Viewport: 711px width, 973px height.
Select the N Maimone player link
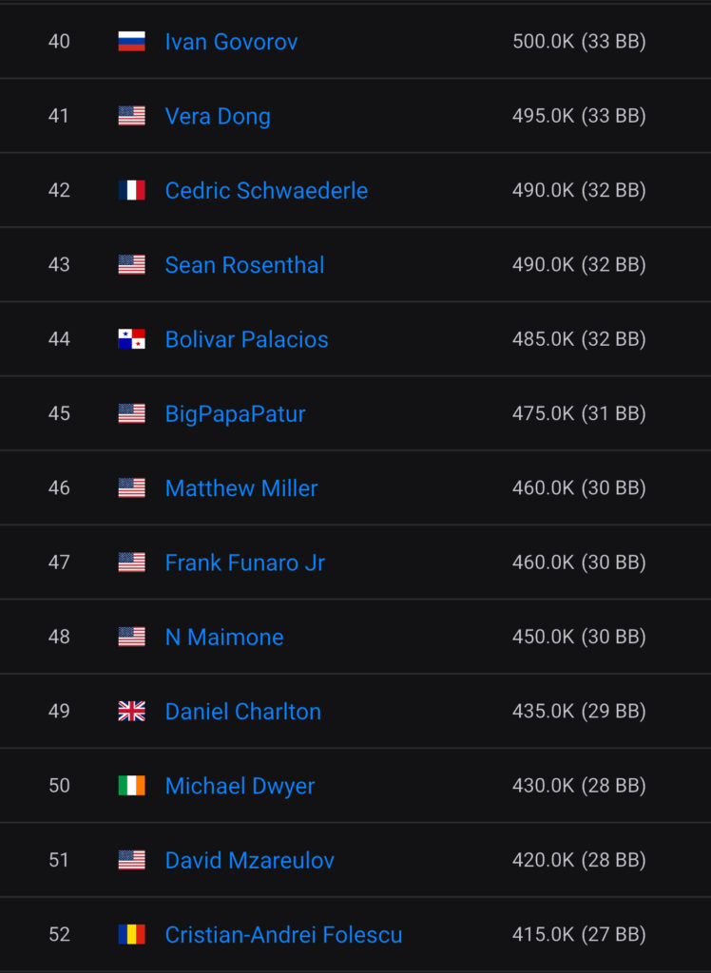224,638
